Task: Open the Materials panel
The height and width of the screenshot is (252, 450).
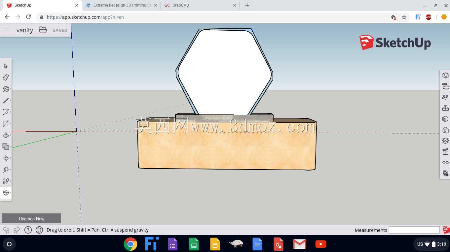Action: [445, 119]
